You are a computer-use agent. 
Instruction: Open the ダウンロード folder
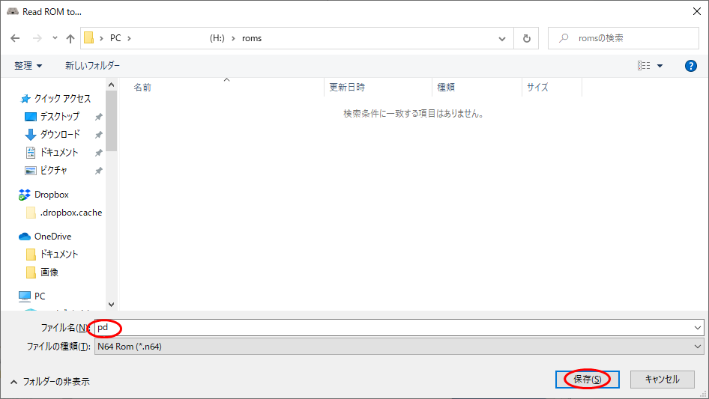60,135
